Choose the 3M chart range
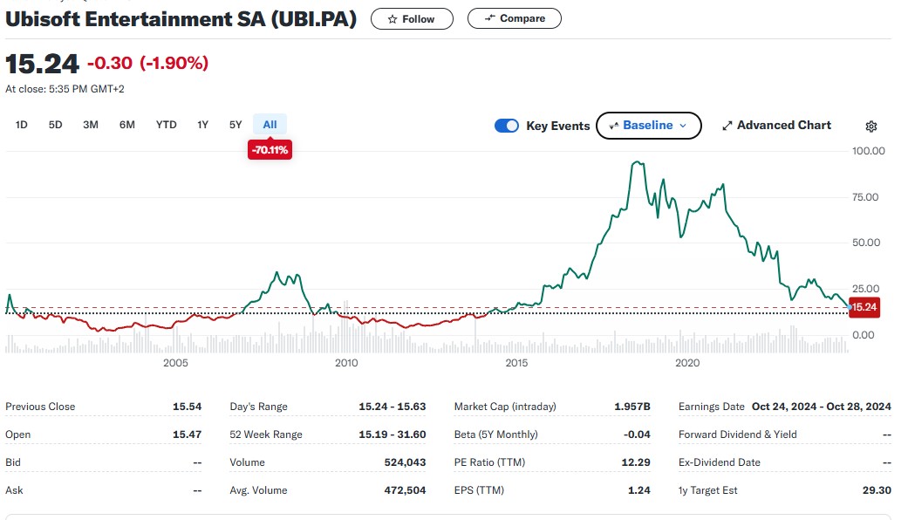 coord(91,125)
